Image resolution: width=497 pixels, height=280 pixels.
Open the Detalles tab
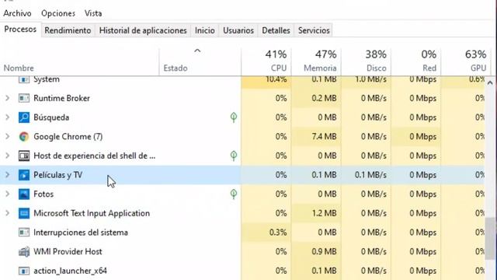coord(276,30)
